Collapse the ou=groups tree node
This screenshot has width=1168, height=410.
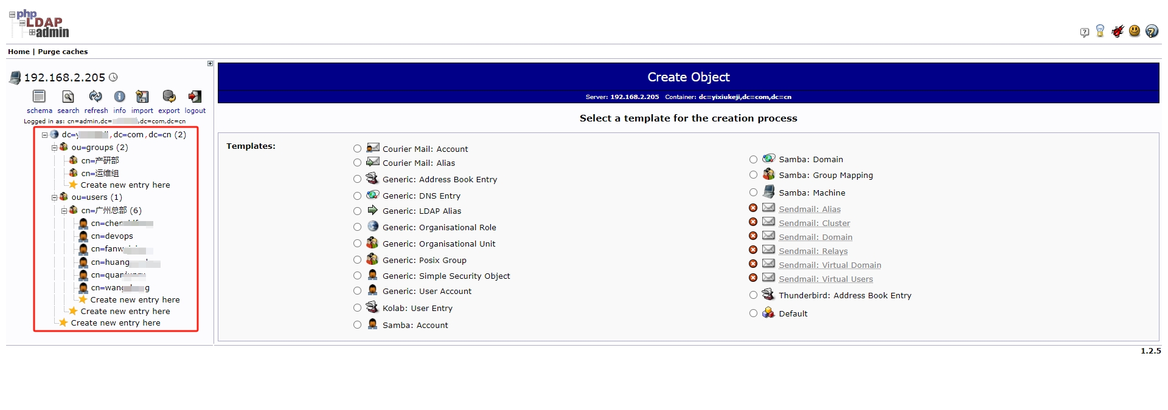[54, 148]
